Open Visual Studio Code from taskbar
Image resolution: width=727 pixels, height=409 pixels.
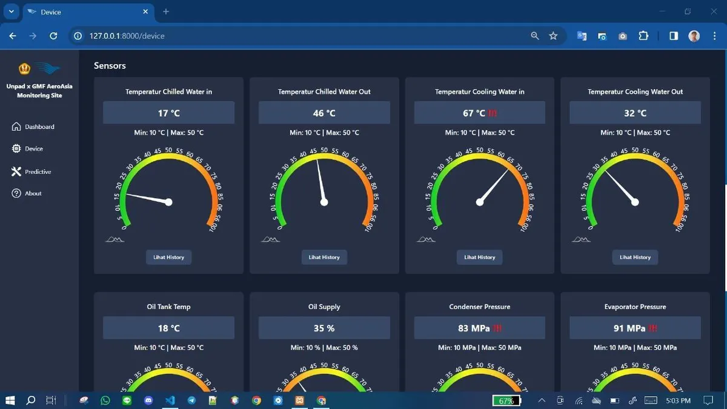pos(170,401)
